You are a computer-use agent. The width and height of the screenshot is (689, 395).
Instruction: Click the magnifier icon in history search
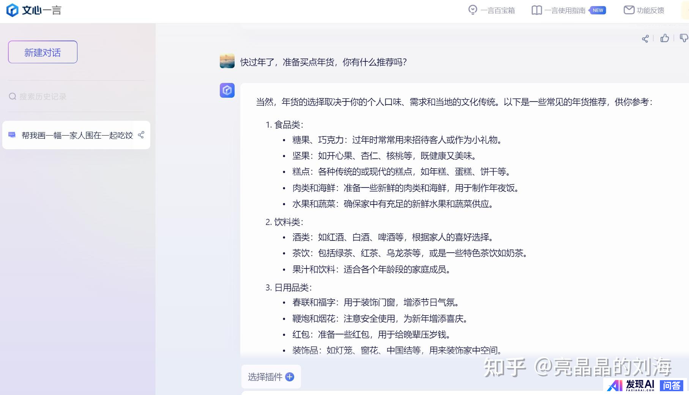pyautogui.click(x=13, y=97)
